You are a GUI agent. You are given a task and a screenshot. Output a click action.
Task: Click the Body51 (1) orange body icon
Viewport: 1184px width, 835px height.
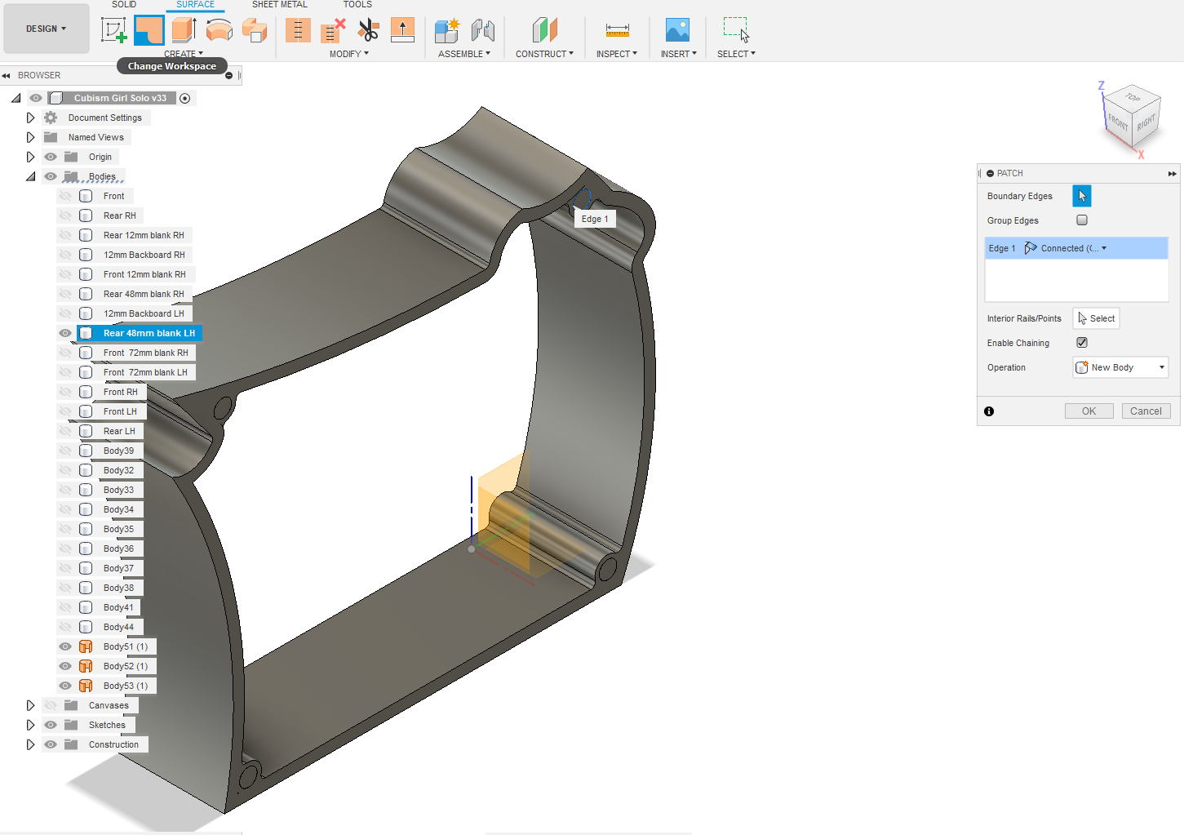pos(86,646)
